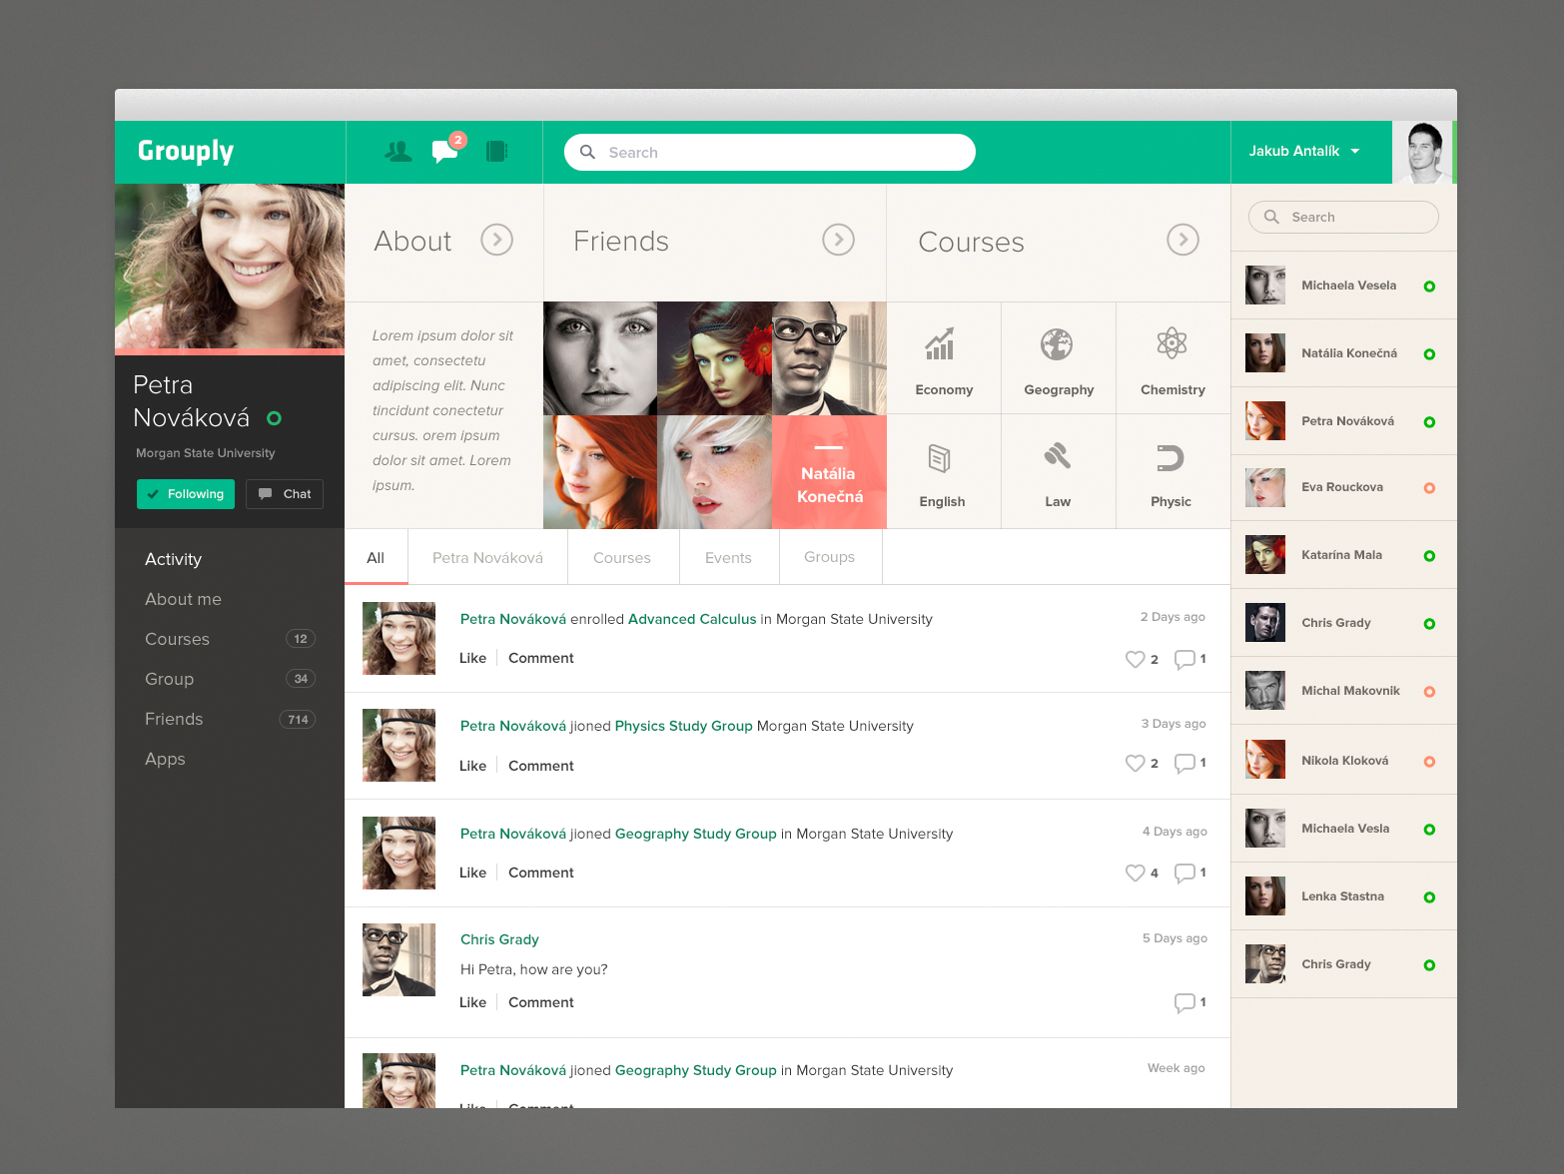Select Natália Konečná friend tile
Image resolution: width=1564 pixels, height=1174 pixels.
(x=829, y=472)
